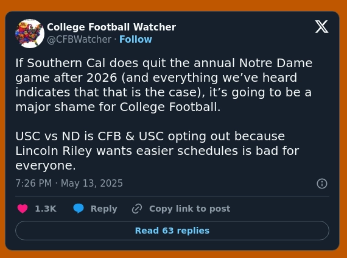The height and width of the screenshot is (258, 347).
Task: Like the post with the pink heart icon
Action: (x=23, y=209)
